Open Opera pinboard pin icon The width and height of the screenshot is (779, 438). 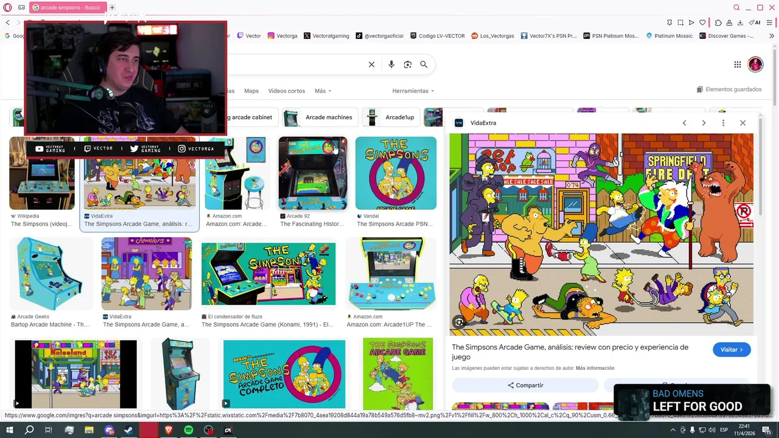click(669, 23)
